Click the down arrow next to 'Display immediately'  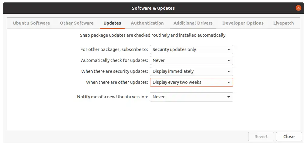click(x=228, y=72)
